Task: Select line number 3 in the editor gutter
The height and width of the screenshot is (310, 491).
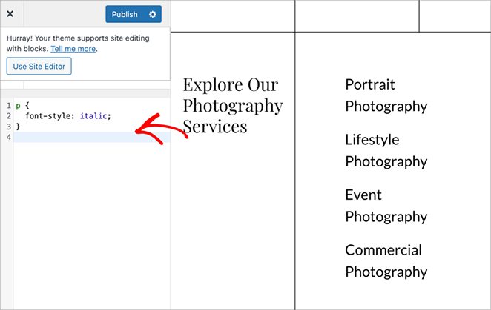Action: pyautogui.click(x=7, y=127)
